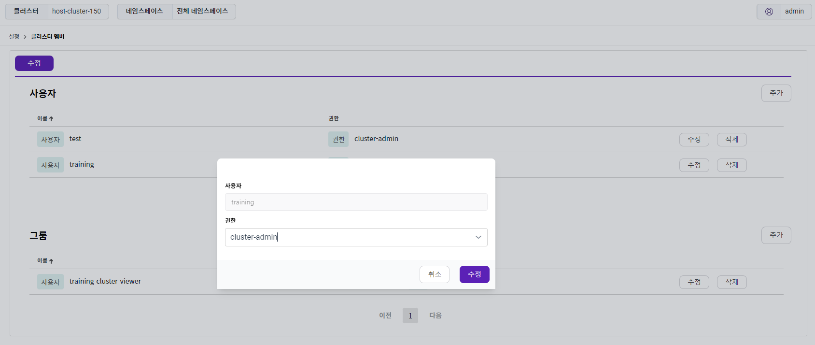Viewport: 815px width, 345px height.
Task: Open the 네임스페이스 selector 전체 네임스페이스
Action: click(x=176, y=12)
